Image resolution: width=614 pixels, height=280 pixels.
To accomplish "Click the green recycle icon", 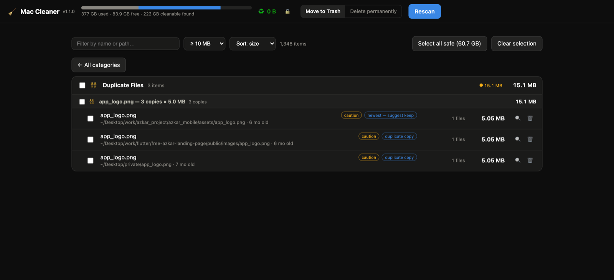I will point(261,11).
